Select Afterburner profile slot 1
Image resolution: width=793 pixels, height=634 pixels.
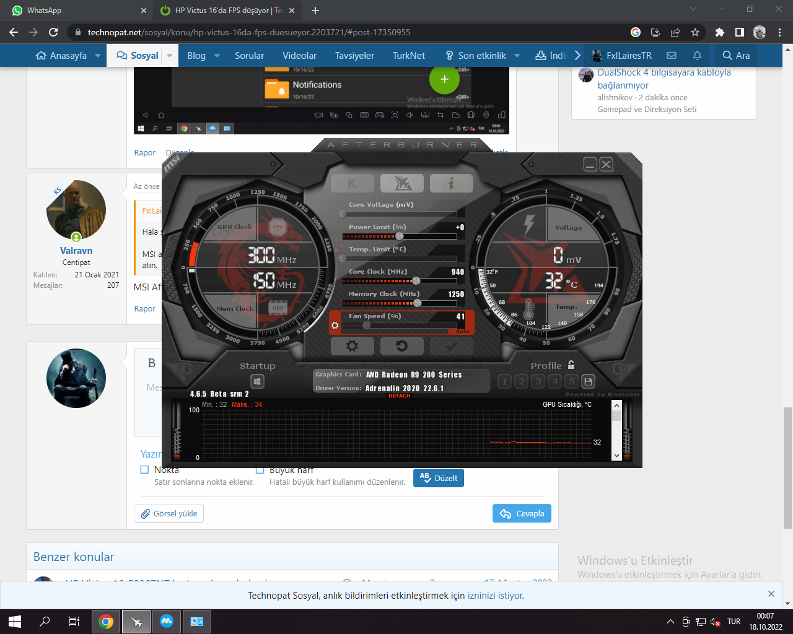tap(504, 381)
